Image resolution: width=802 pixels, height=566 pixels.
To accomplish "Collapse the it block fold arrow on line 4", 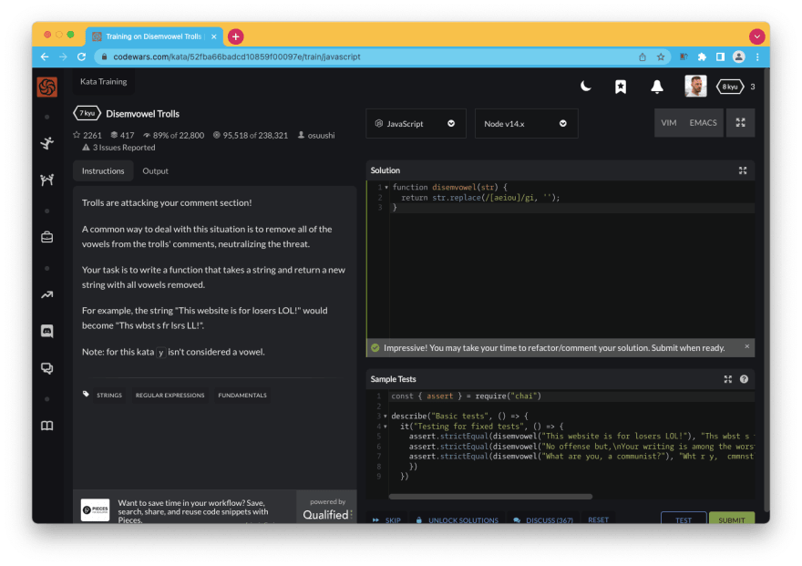I will click(x=386, y=427).
